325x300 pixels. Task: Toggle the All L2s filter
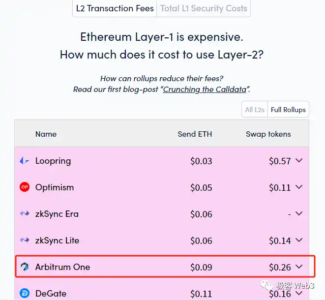[255, 110]
